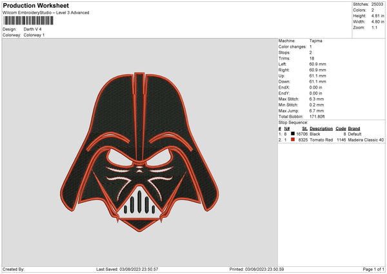Viewport: 387px width, 274px height.
Task: Click the design barcode
Action: [x=28, y=21]
